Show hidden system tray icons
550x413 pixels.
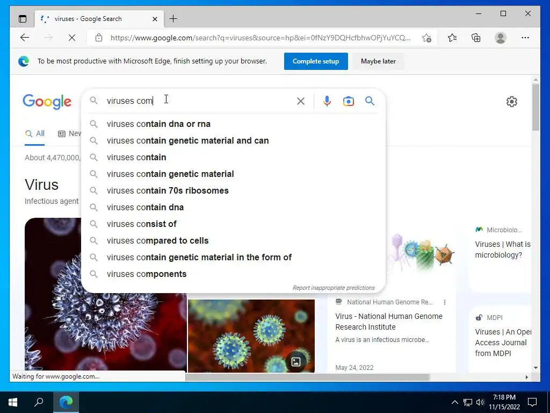pos(454,402)
